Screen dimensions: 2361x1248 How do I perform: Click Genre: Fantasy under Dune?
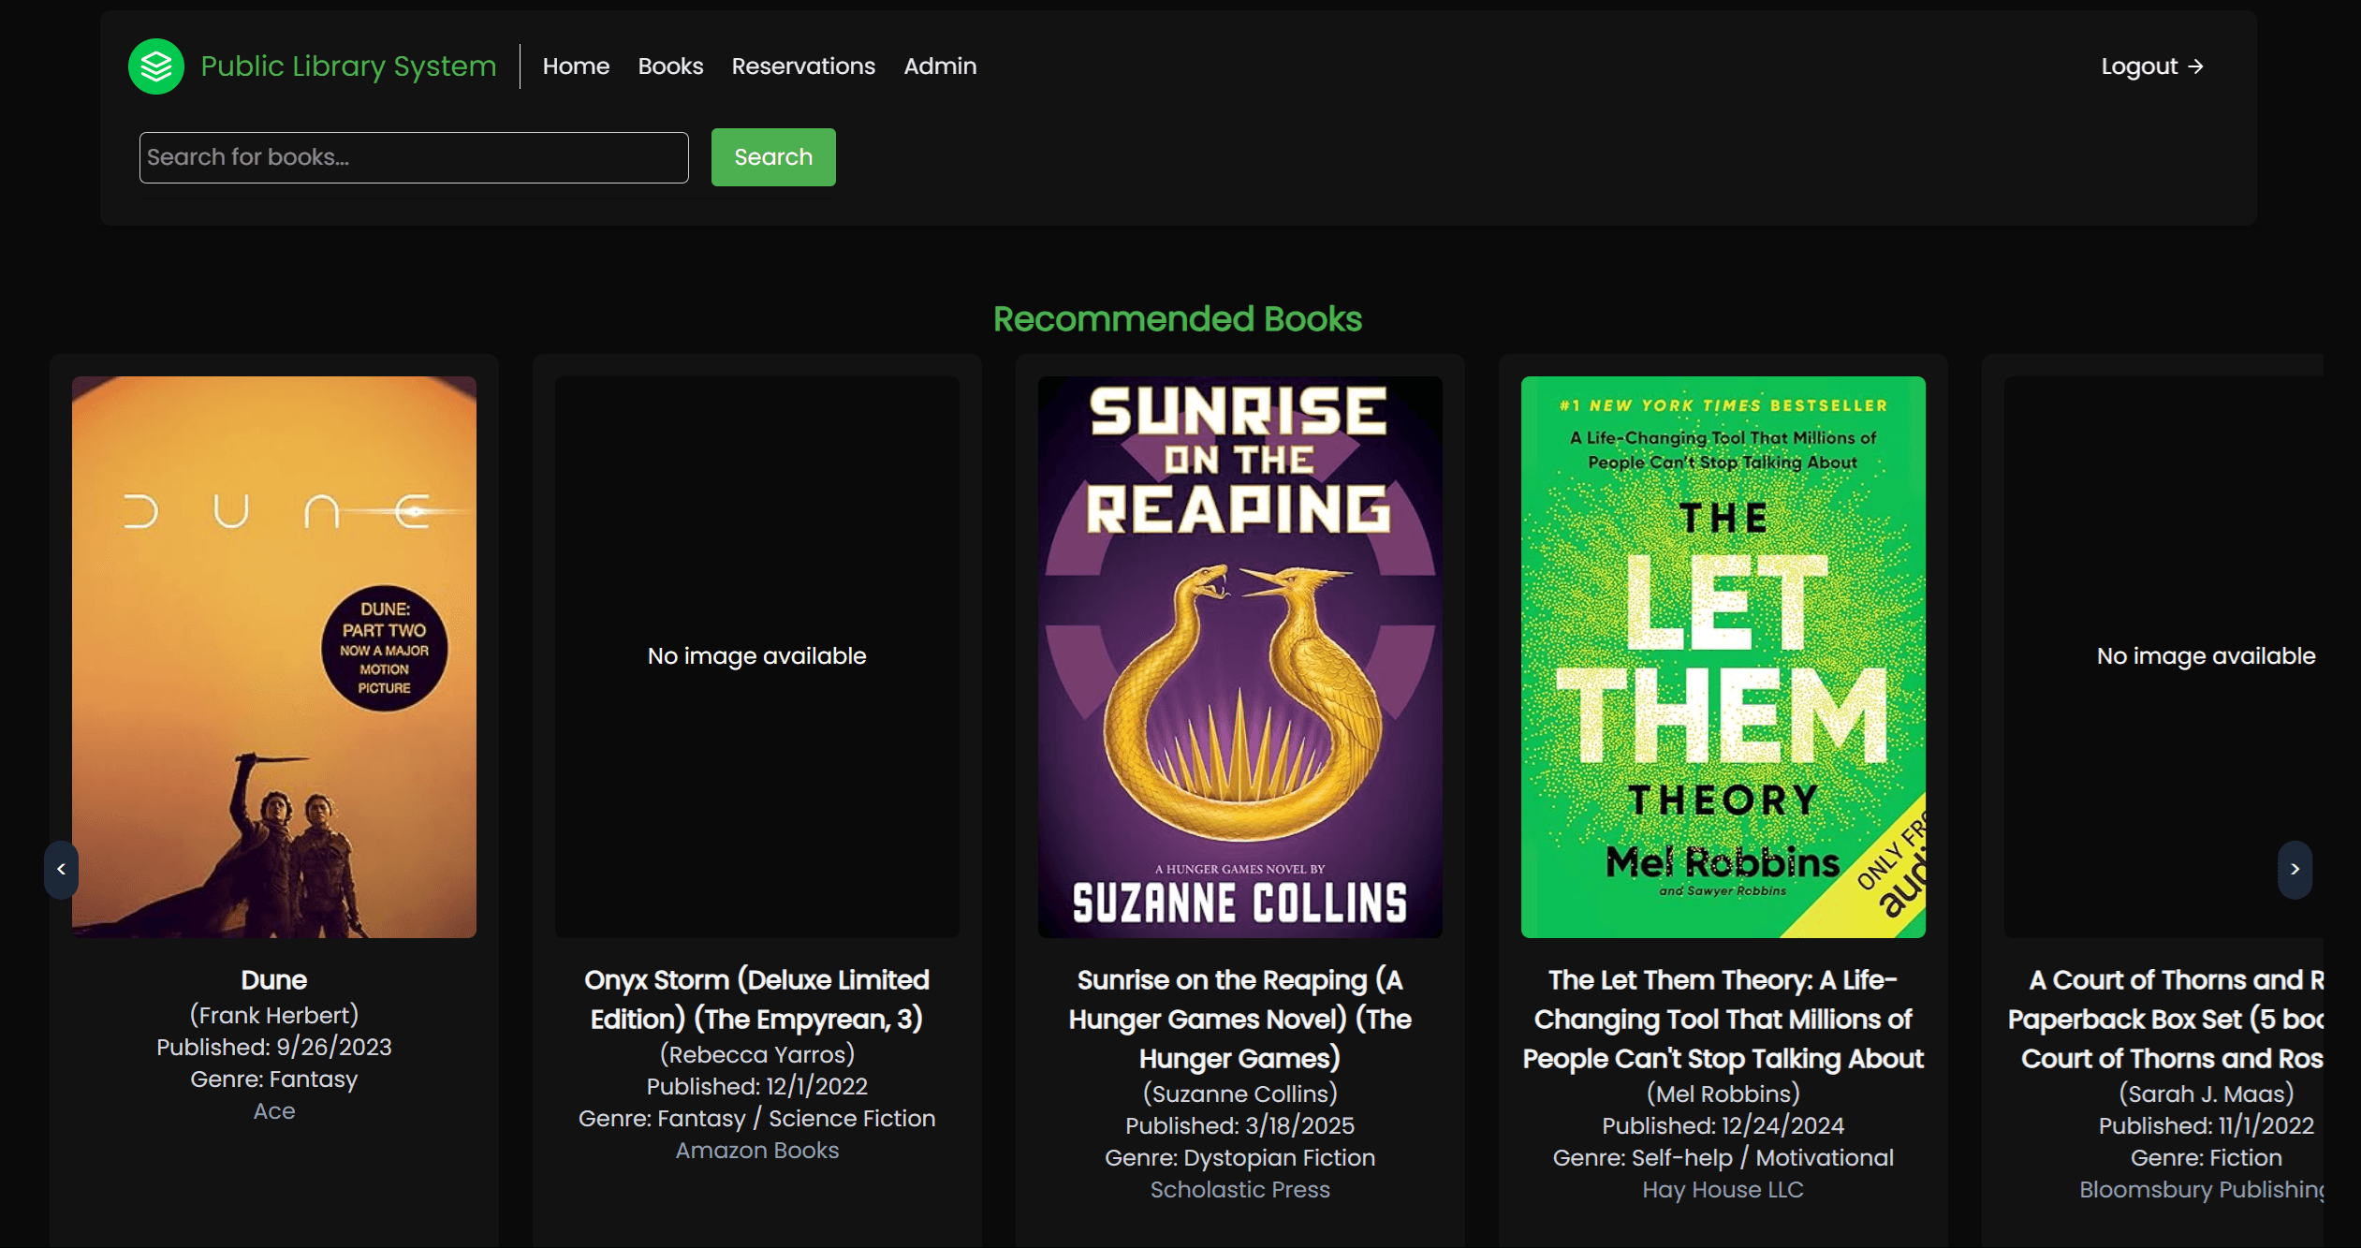274,1079
